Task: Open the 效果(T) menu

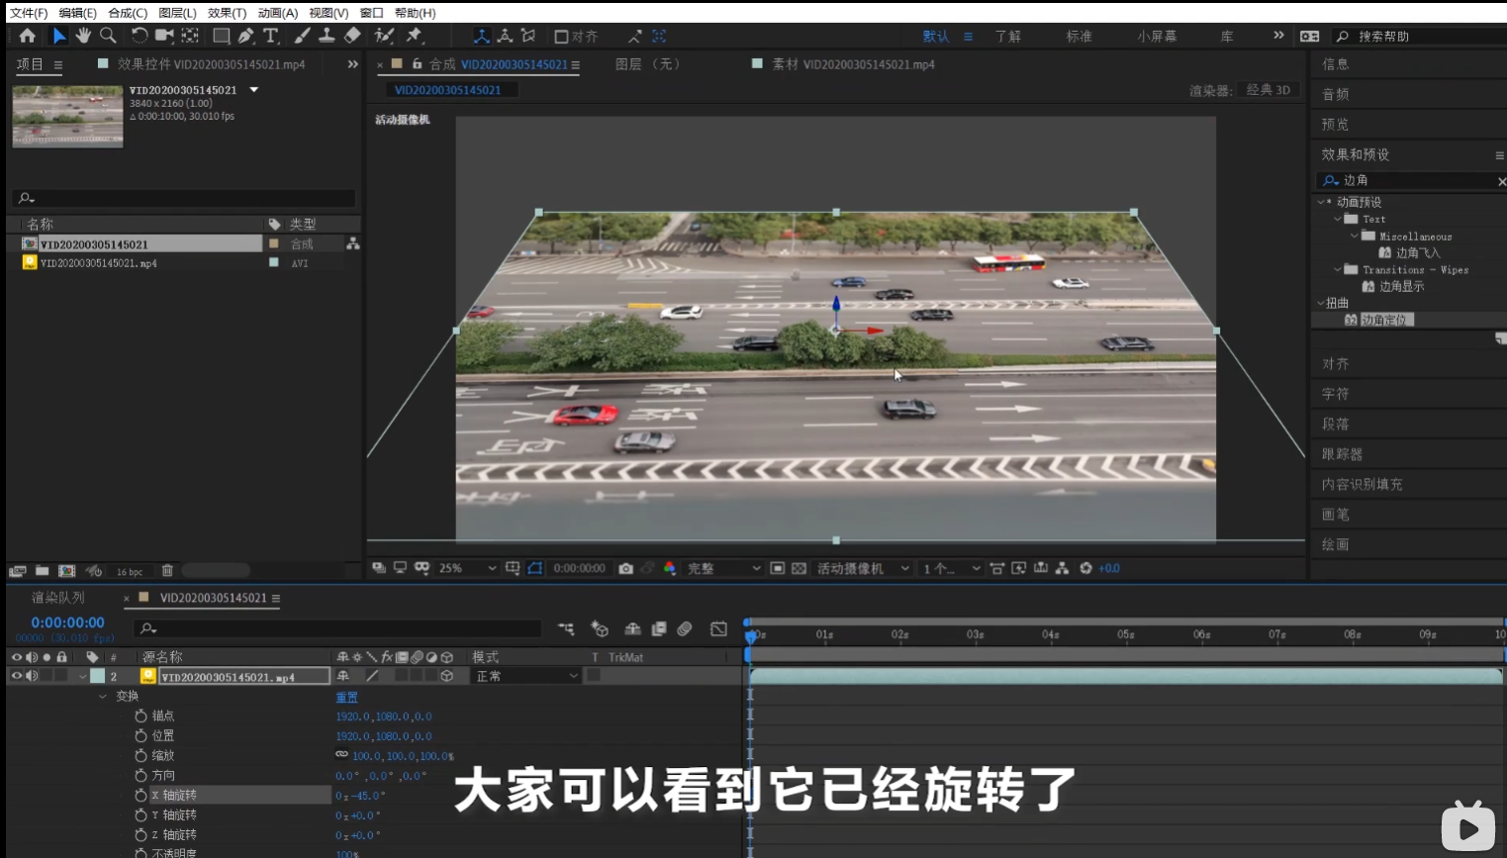Action: (227, 13)
